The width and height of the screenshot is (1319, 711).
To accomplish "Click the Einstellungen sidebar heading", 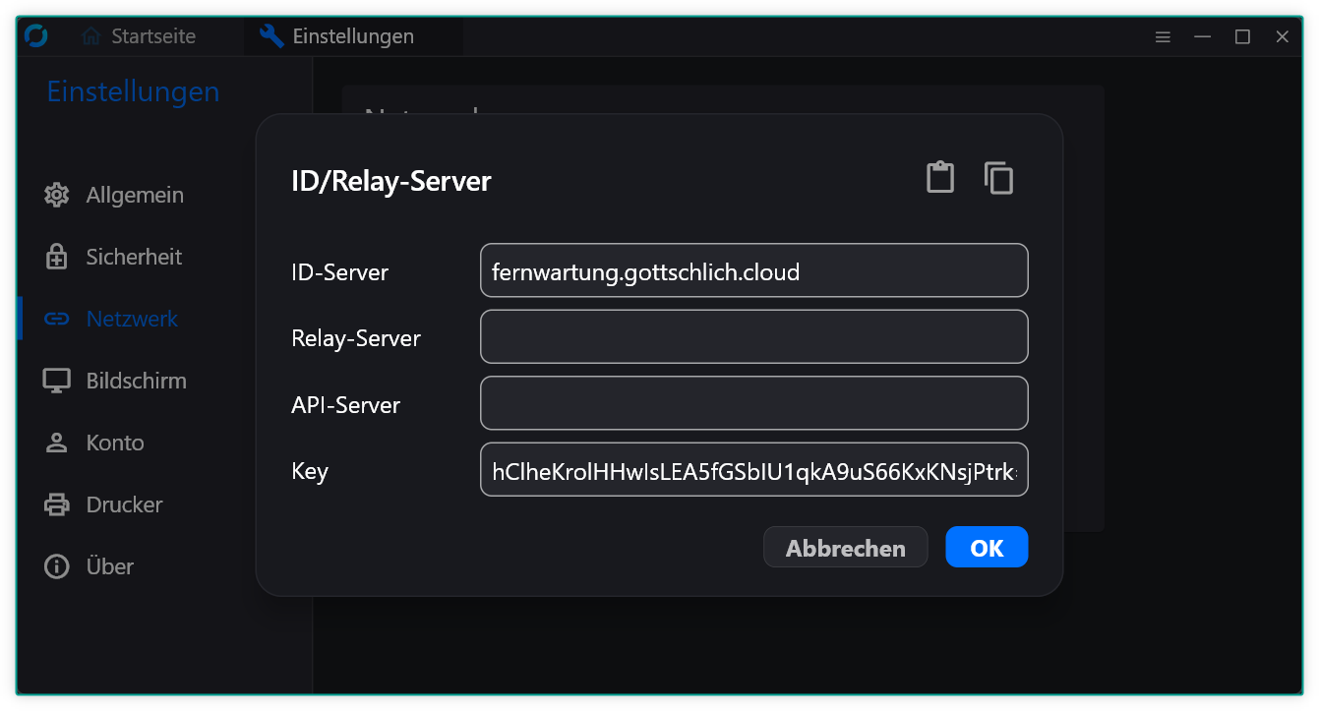I will click(134, 91).
